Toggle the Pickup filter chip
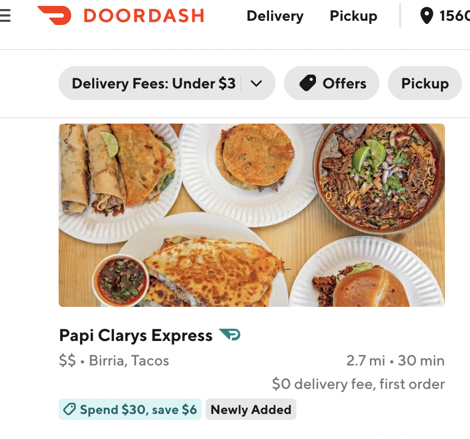Image resolution: width=470 pixels, height=439 pixels. click(425, 83)
